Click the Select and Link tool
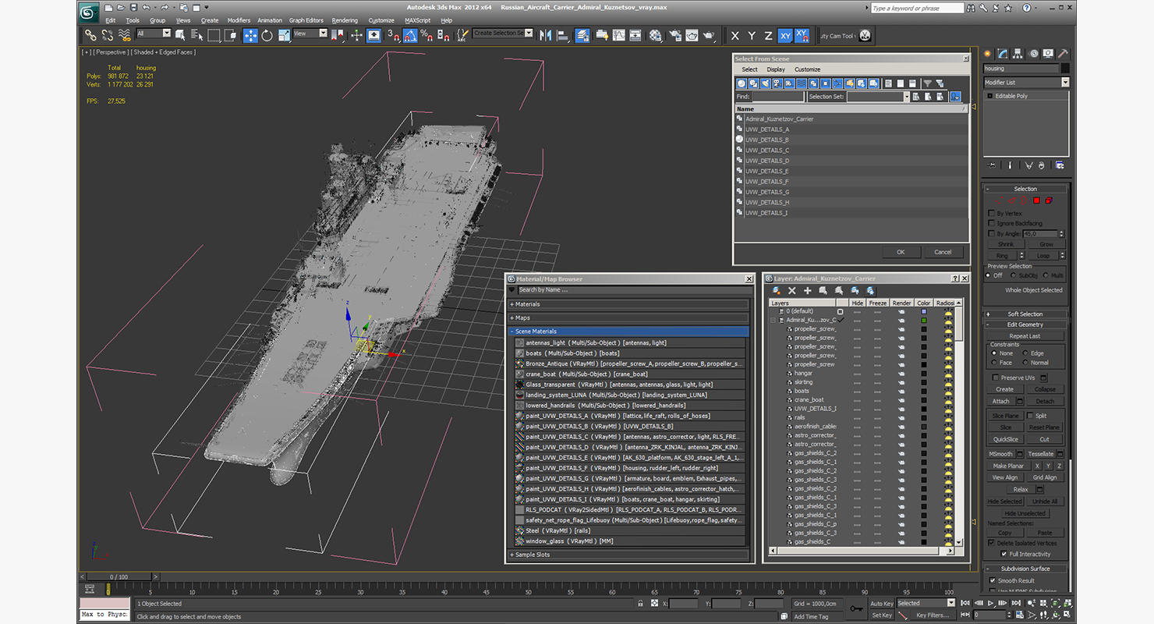This screenshot has width=1154, height=624. (x=90, y=35)
